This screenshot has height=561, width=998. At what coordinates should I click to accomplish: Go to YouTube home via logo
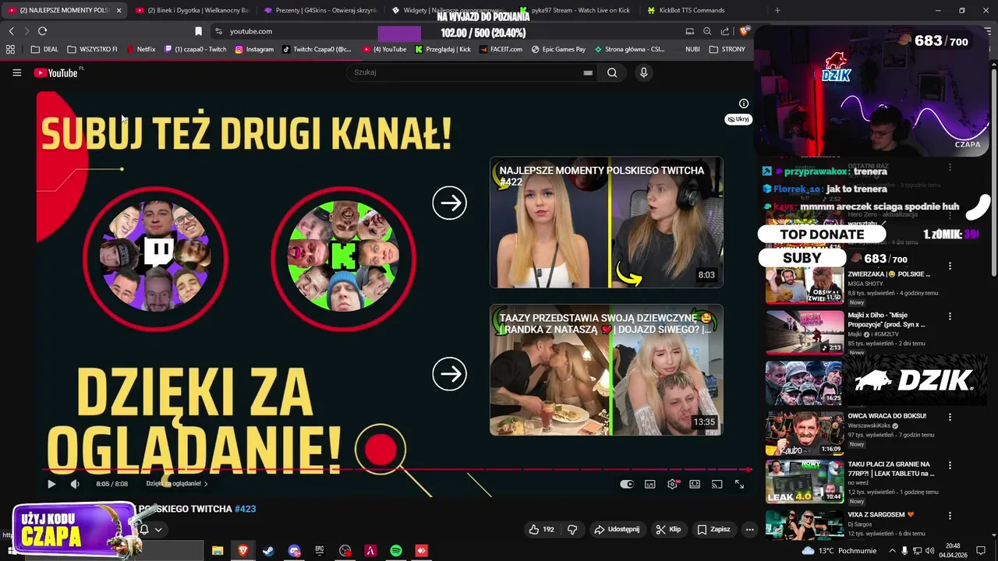click(x=56, y=72)
